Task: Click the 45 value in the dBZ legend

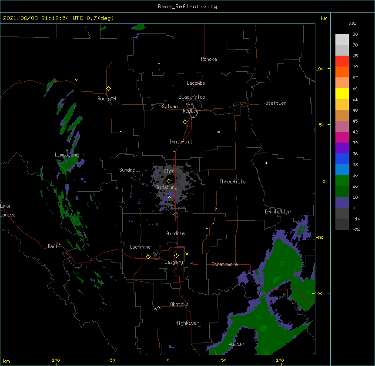Action: tap(355, 121)
